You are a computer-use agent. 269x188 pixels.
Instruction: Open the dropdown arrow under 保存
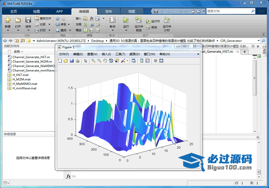[x=28, y=30]
